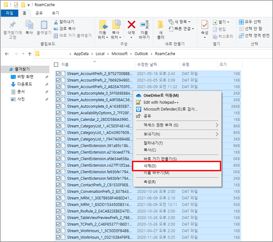Click Outlook in the address breadcrumb
273x242 pixels.
pos(141,54)
